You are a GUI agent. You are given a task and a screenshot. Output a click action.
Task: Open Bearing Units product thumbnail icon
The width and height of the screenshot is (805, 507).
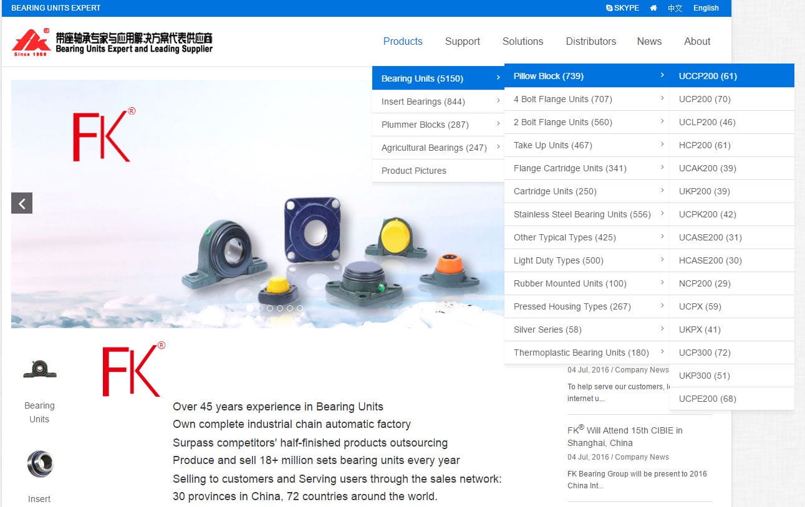[39, 369]
